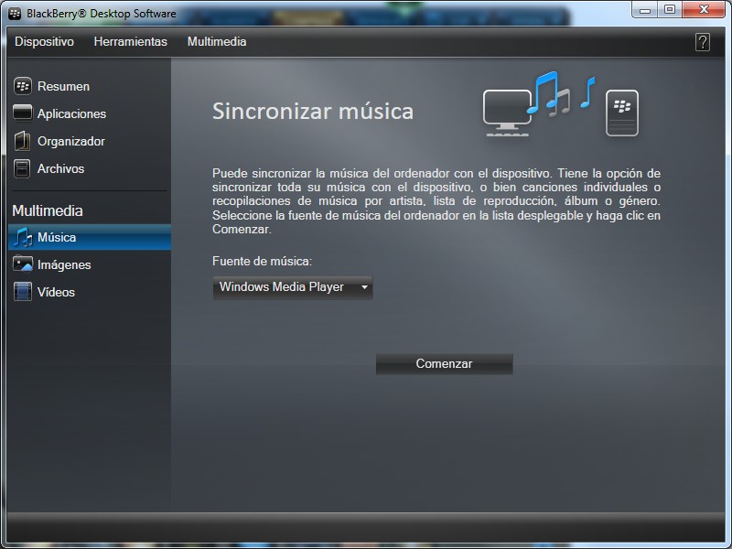Click the Imágenes picture icon

(22, 264)
